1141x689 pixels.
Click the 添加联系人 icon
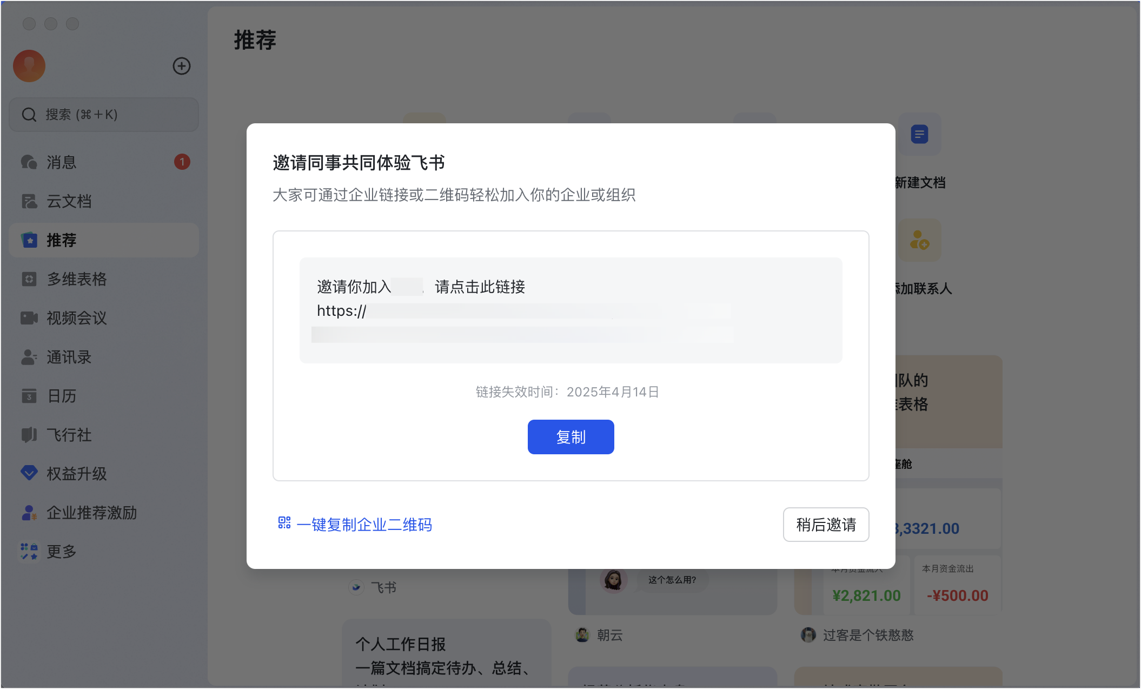point(919,240)
